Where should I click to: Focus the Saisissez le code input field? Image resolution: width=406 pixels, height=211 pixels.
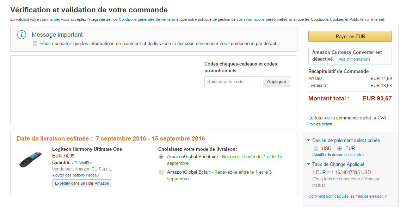pos(233,81)
